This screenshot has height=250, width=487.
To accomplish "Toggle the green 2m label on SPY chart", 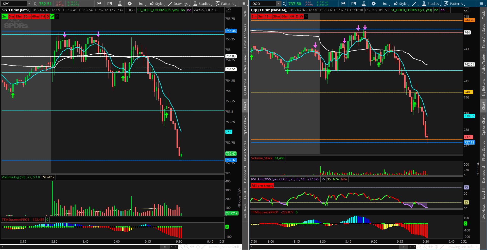I will 5,16.
